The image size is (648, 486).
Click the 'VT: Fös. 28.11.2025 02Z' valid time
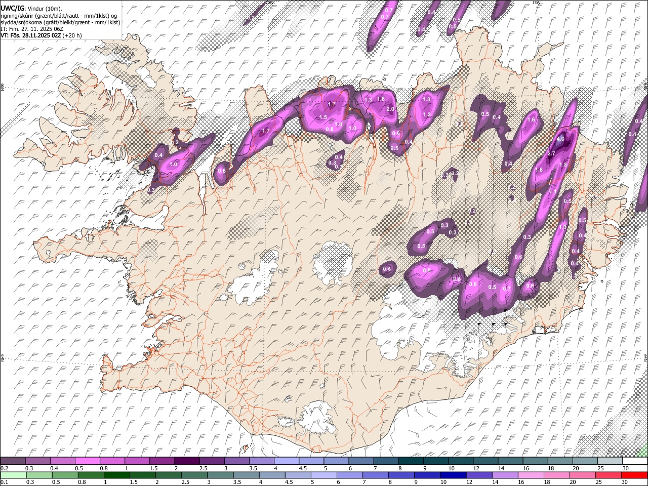pyautogui.click(x=31, y=35)
